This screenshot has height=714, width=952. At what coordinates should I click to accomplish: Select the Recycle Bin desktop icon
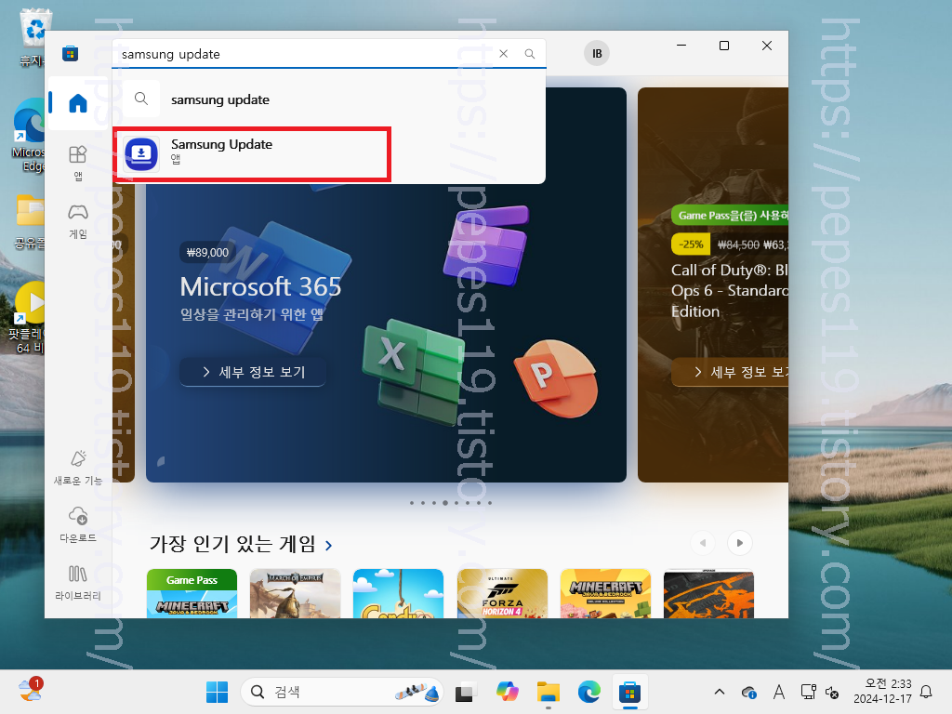click(x=33, y=36)
